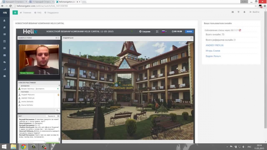Click the raised hand icon beside Андрей Мельник

[x=58, y=95]
